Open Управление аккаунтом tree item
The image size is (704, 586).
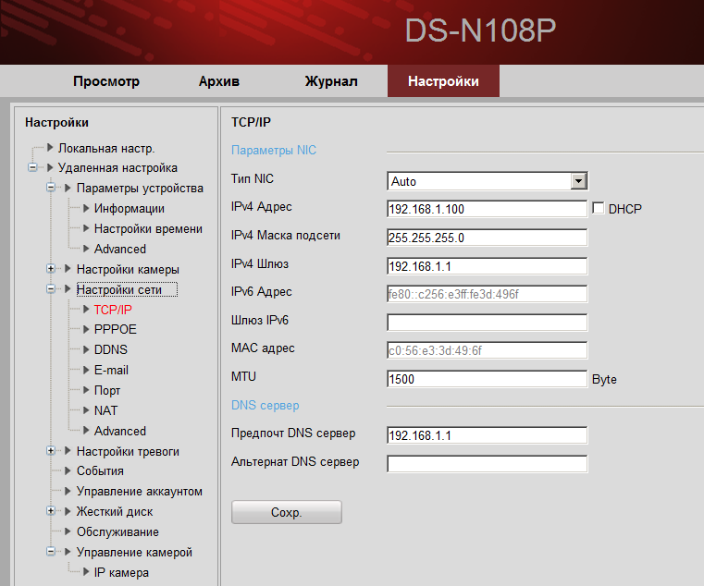click(140, 492)
